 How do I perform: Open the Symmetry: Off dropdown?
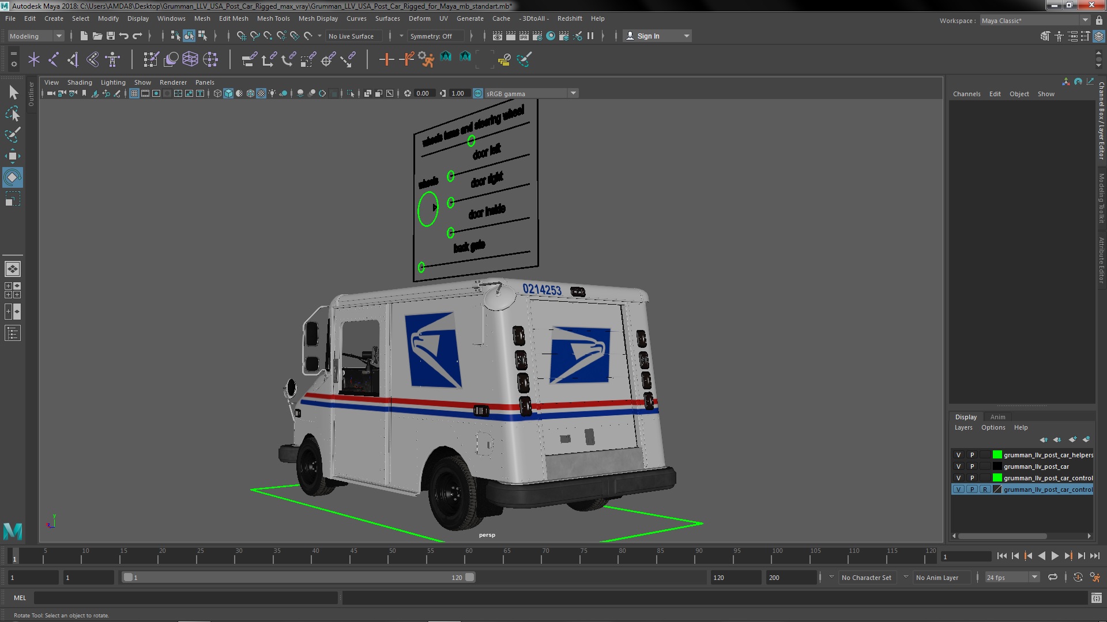(x=435, y=36)
